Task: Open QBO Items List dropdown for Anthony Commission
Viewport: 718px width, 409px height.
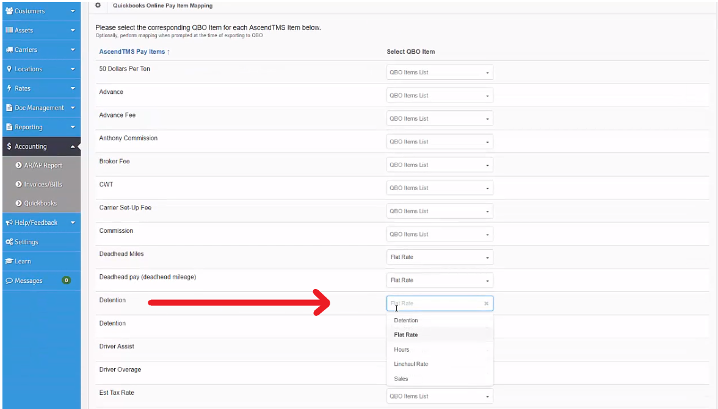Action: [440, 141]
